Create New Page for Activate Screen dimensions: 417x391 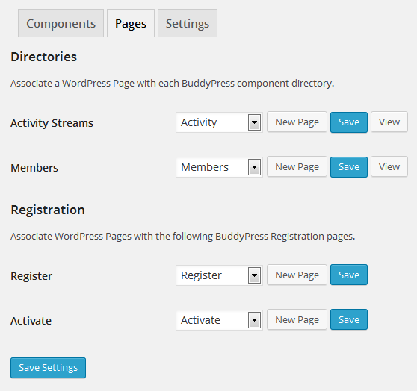coord(297,319)
